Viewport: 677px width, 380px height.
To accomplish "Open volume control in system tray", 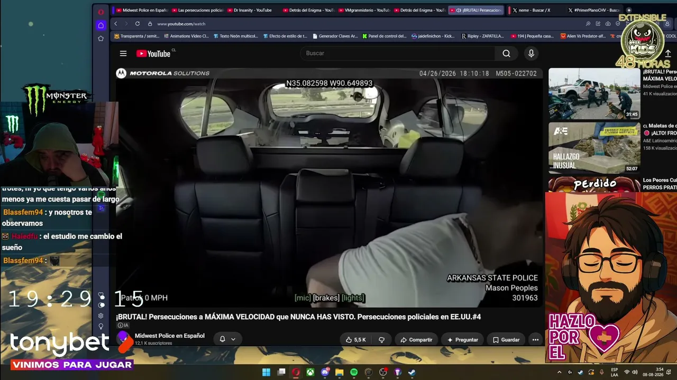I will 635,372.
